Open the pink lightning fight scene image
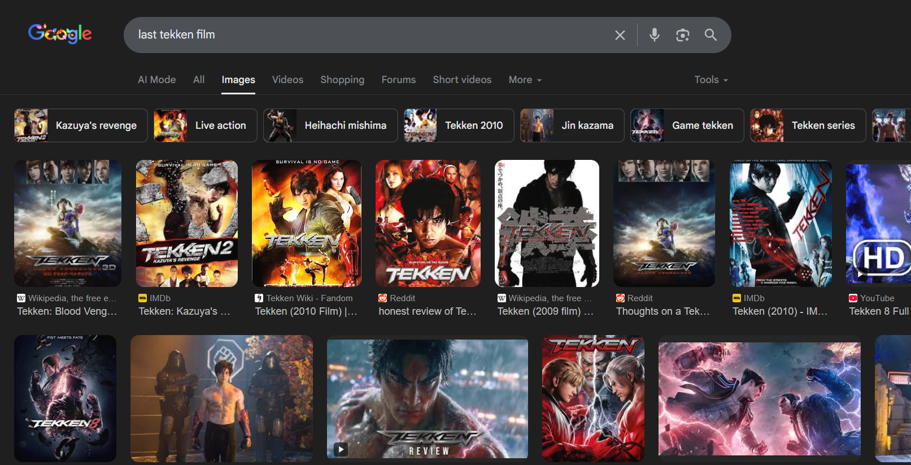The height and width of the screenshot is (465, 911). click(760, 398)
